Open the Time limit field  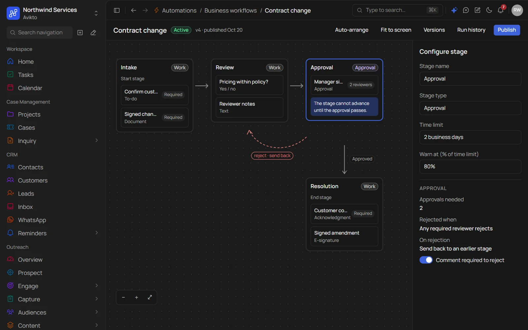pos(470,137)
